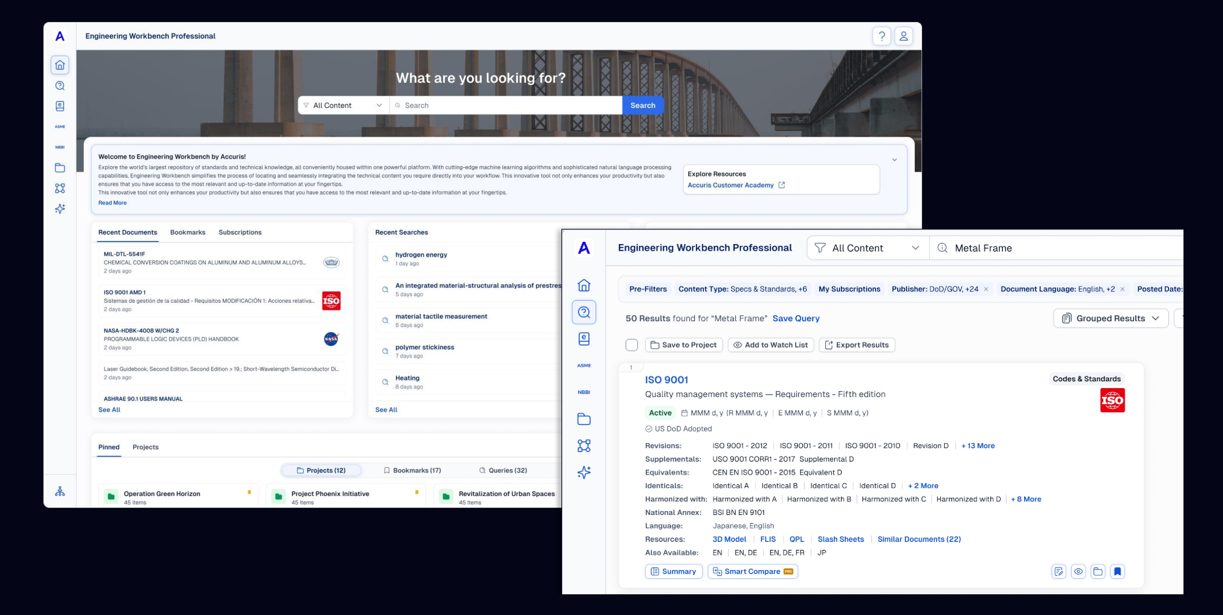Go to Home icon in front results window sidebar
This screenshot has width=1223, height=615.
point(584,285)
